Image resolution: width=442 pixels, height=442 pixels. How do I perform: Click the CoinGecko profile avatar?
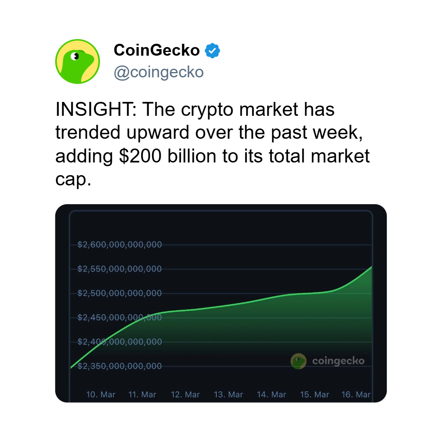[x=78, y=62]
